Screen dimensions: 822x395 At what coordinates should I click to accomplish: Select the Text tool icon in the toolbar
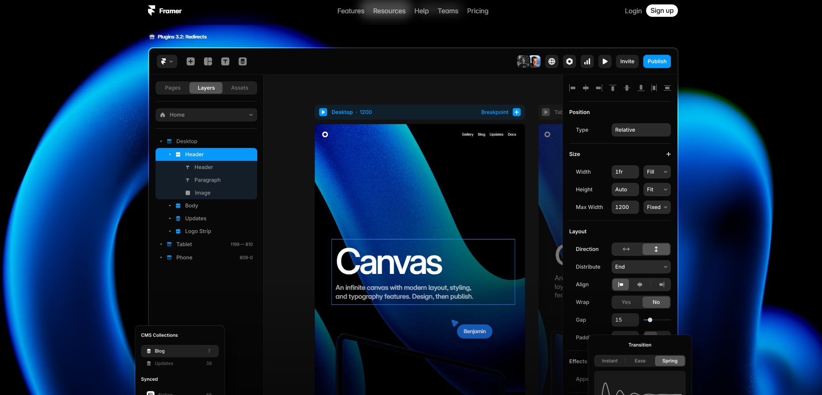coord(225,61)
